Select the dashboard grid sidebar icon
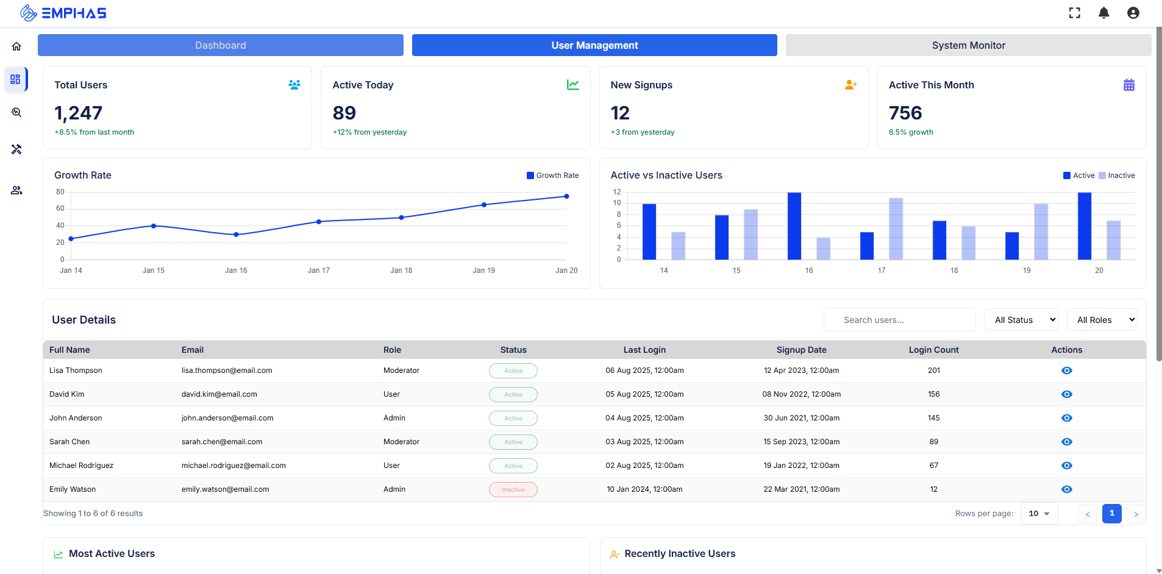The width and height of the screenshot is (1162, 574). pos(16,79)
